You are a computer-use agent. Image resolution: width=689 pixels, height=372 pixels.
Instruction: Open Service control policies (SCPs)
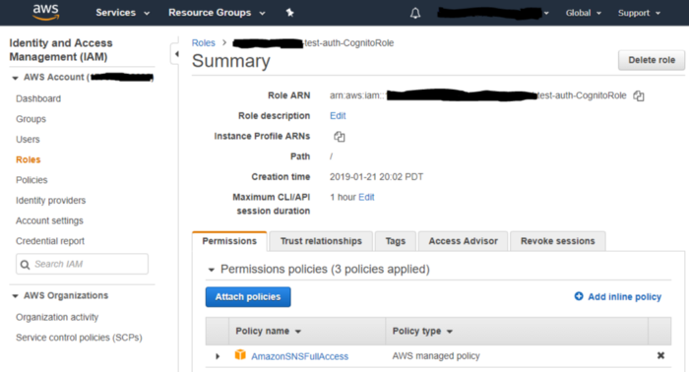tap(79, 338)
